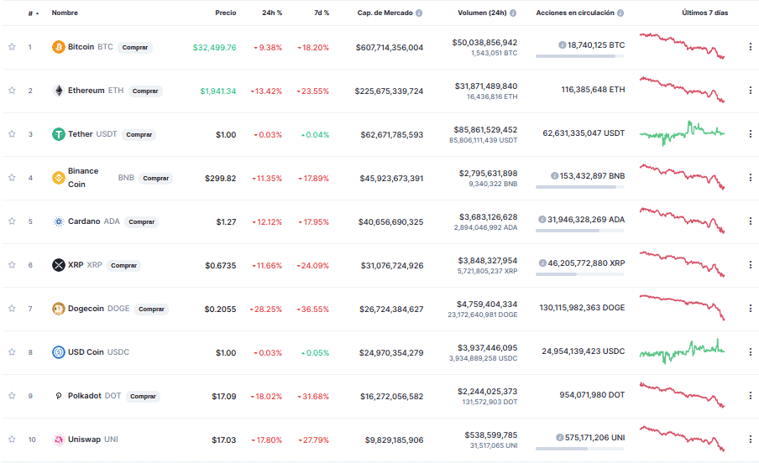Screen dimensions: 759x463
Task: Toggle USD Coin star
Action: pos(12,351)
